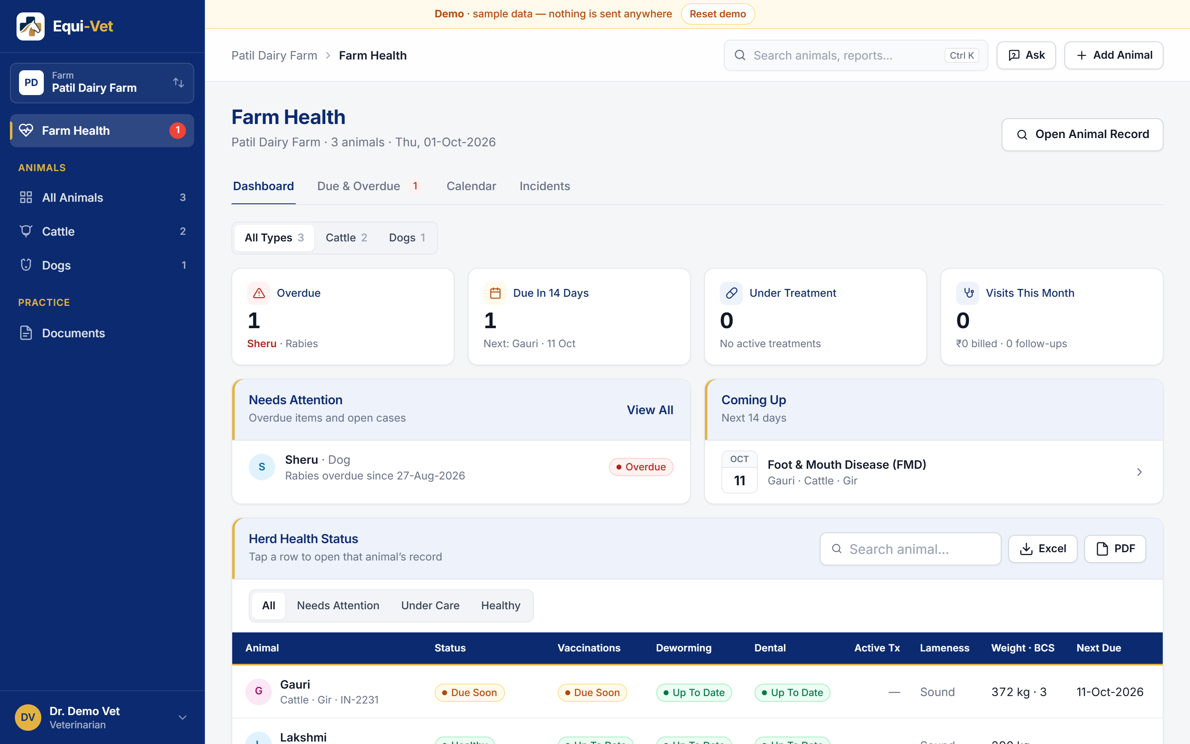Reset the demo data
The width and height of the screenshot is (1190, 744).
[x=717, y=14]
